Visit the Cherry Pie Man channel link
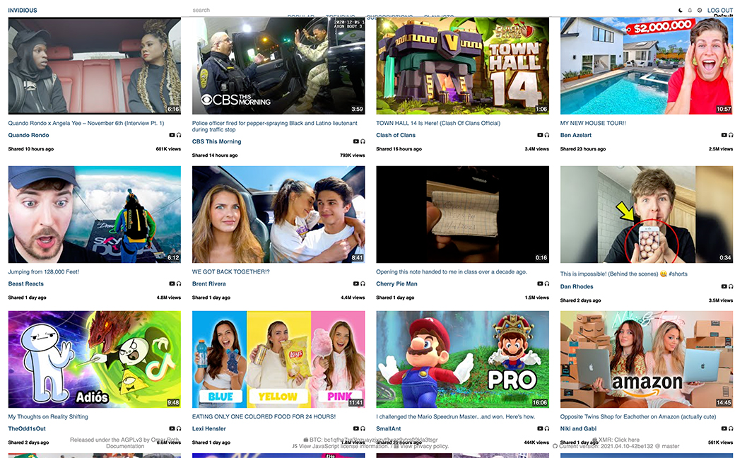Image resolution: width=747 pixels, height=458 pixels. [397, 283]
